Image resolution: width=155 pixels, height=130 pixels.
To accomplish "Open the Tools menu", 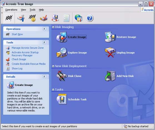I will coord(32,10).
